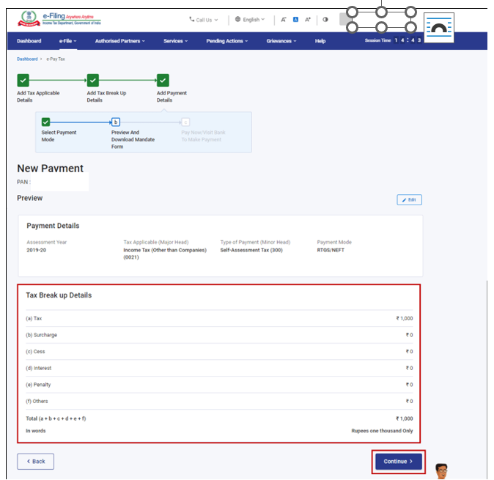The image size is (494, 480).
Task: Expand the English language selector
Action: pos(250,20)
